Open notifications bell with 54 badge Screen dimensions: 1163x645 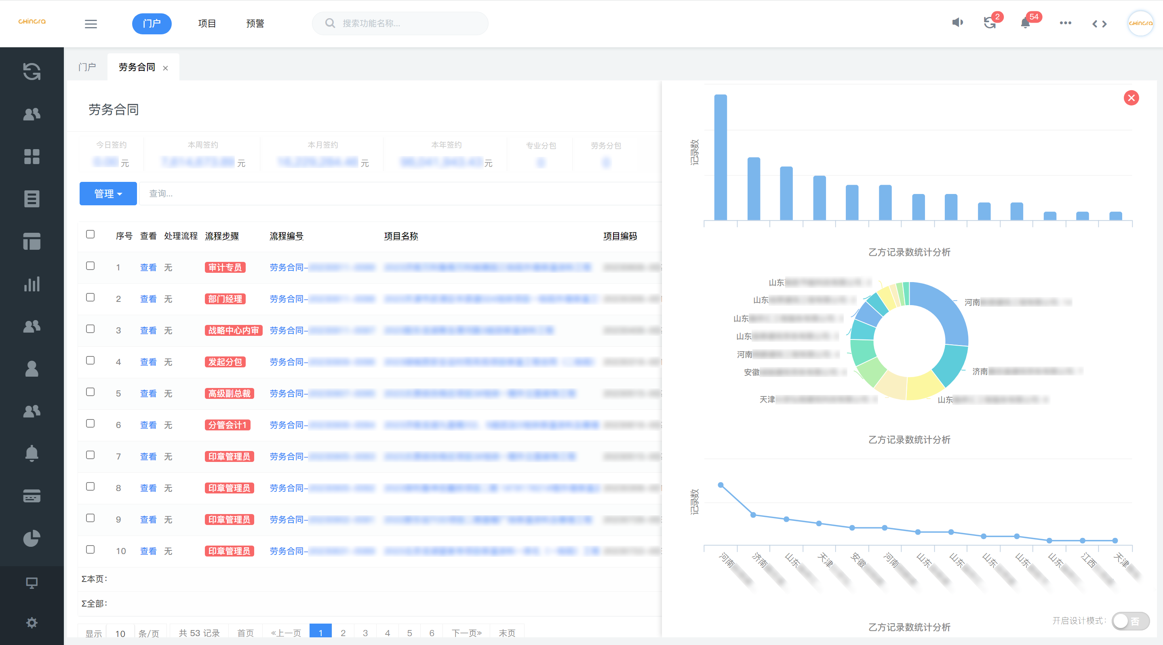(x=1025, y=23)
